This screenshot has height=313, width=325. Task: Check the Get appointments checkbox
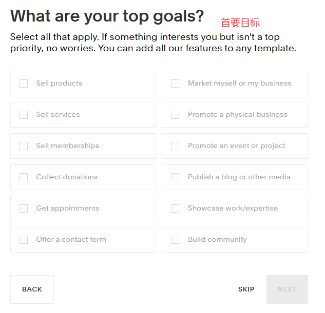click(24, 208)
